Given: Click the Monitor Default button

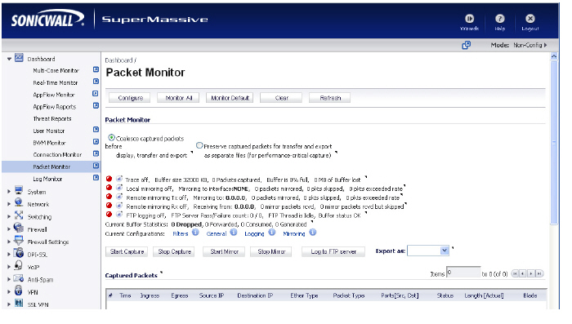Looking at the screenshot, I should pyautogui.click(x=230, y=98).
